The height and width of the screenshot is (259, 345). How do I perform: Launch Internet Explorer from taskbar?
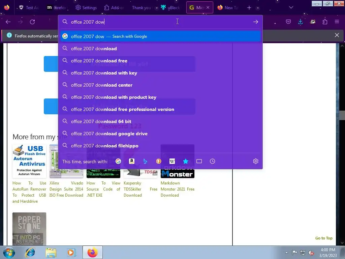tap(30, 252)
